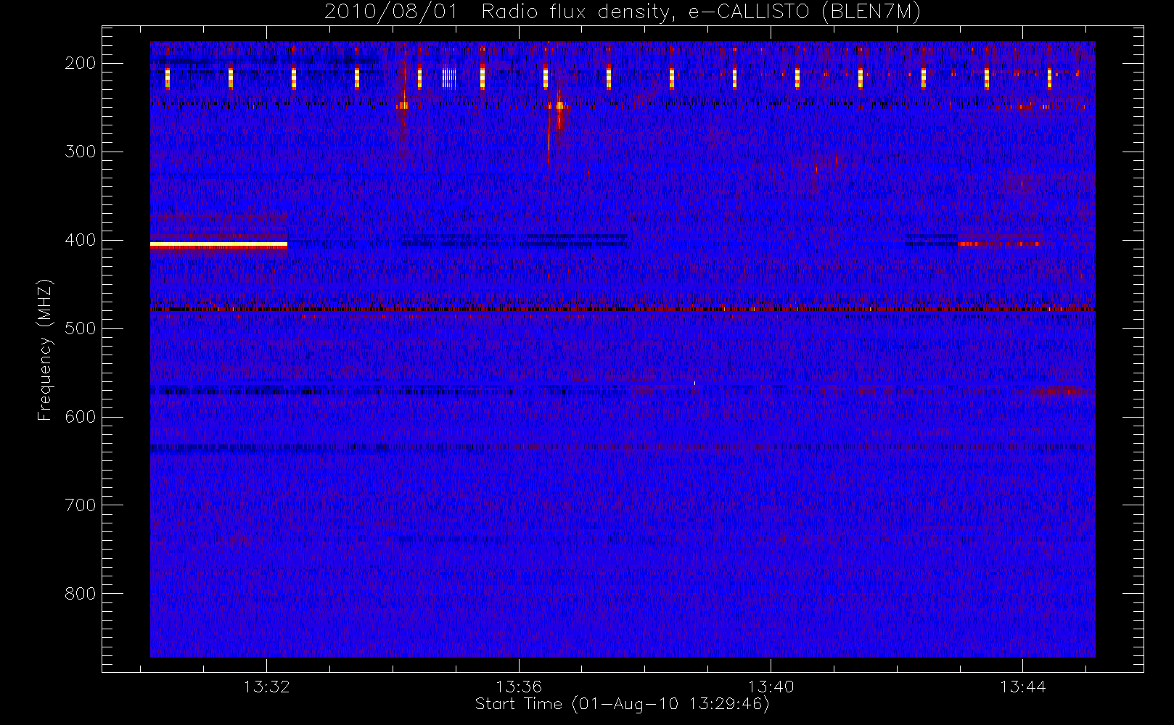This screenshot has height=725, width=1174.
Task: Select the 800 frequency tick label
Action: click(x=81, y=594)
